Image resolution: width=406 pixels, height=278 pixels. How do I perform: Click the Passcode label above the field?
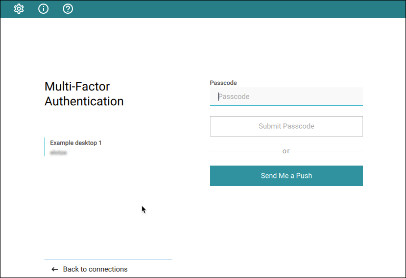click(223, 83)
